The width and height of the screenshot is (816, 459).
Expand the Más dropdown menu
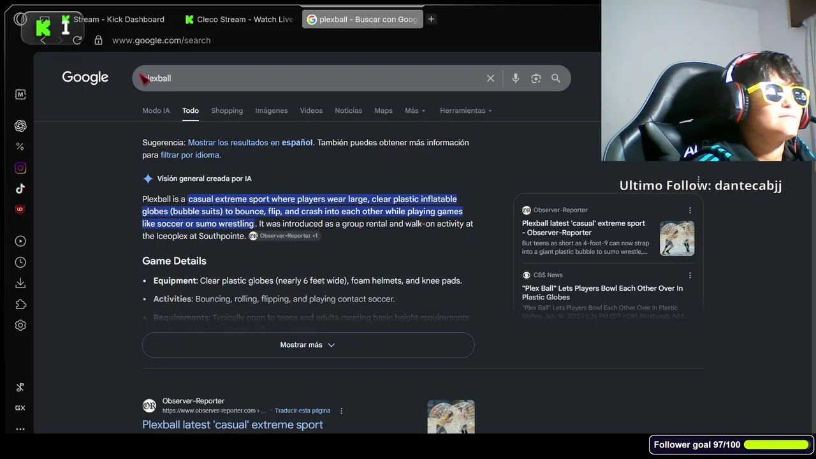pyautogui.click(x=415, y=111)
